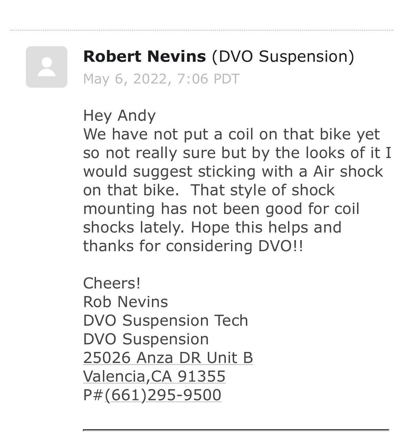The width and height of the screenshot is (404, 442).
Task: Click the line starting "mounting has not been"
Action: pos(221,209)
